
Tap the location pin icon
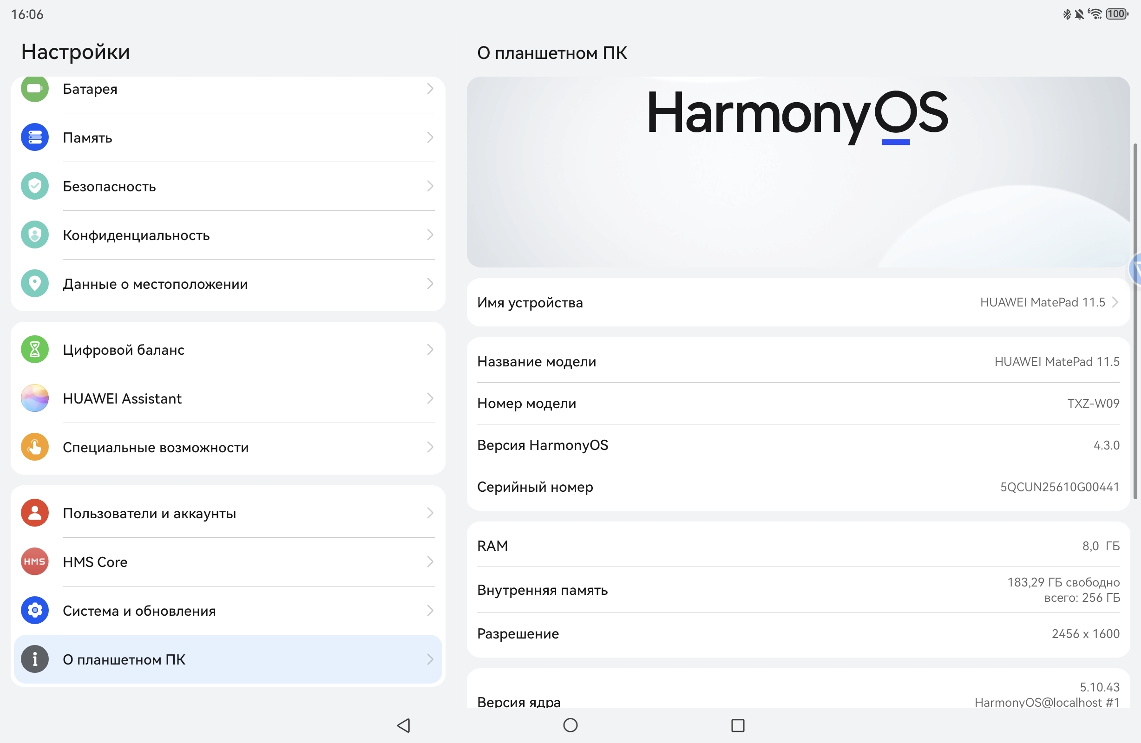coord(34,284)
